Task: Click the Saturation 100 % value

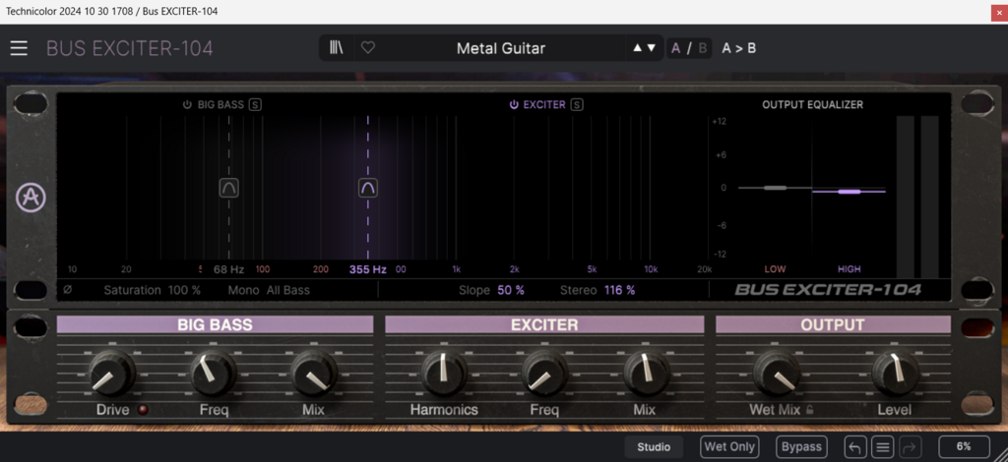Action: [x=184, y=290]
